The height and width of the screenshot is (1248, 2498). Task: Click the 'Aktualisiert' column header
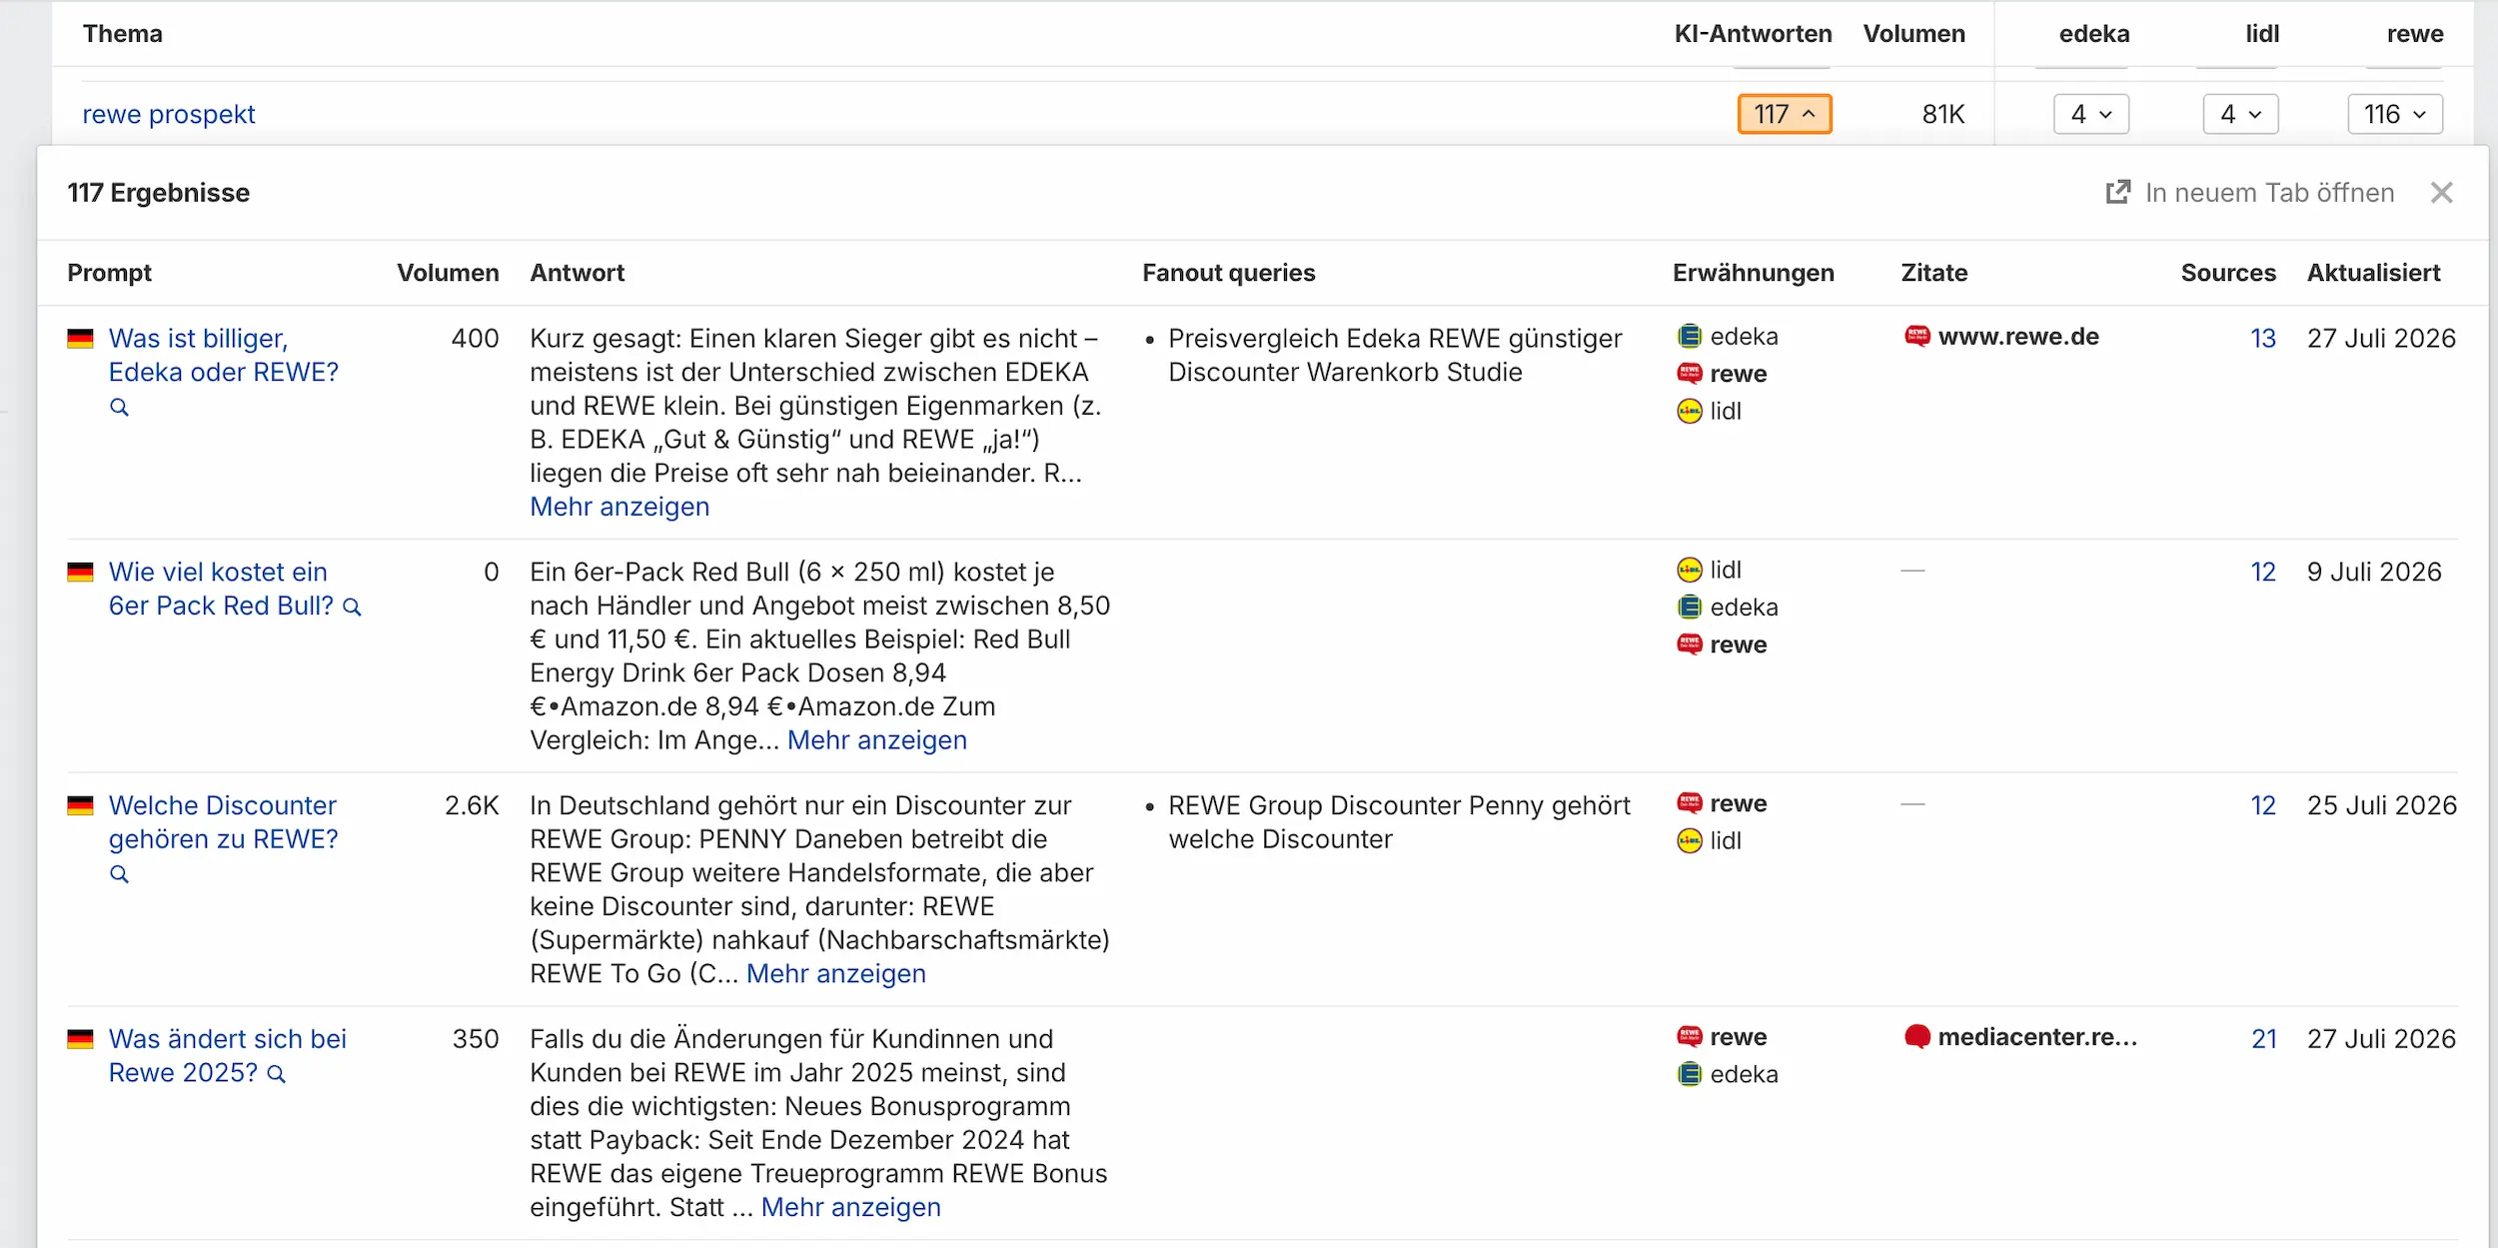pyautogui.click(x=2374, y=273)
